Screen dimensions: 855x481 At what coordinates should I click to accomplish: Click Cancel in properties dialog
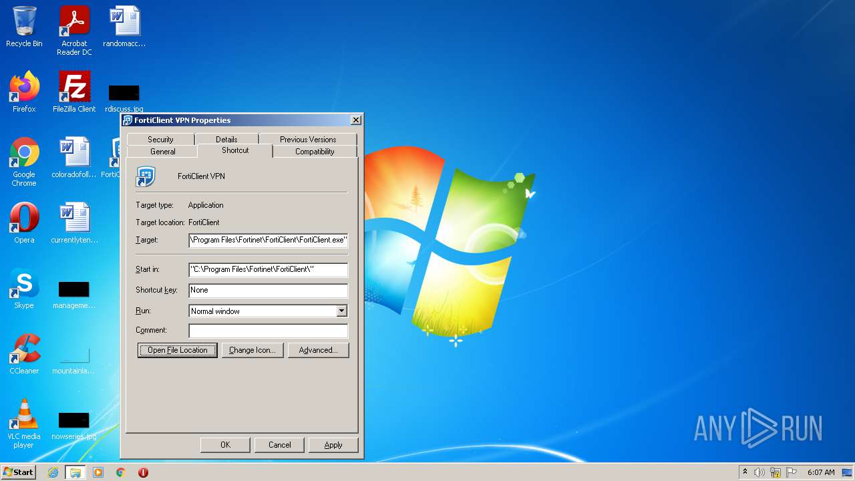[x=280, y=445]
